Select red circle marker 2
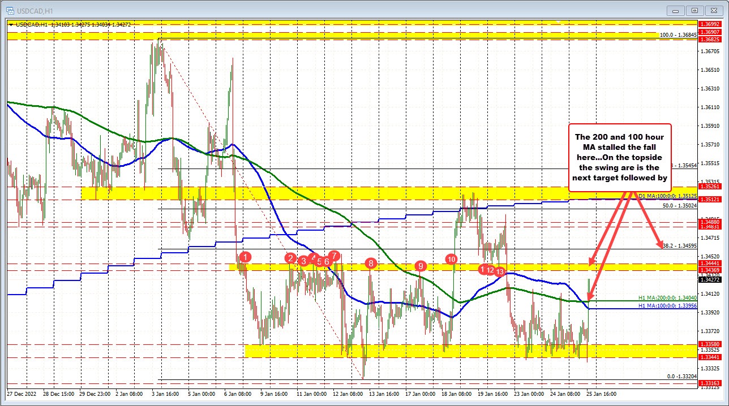The image size is (729, 406). click(x=290, y=258)
